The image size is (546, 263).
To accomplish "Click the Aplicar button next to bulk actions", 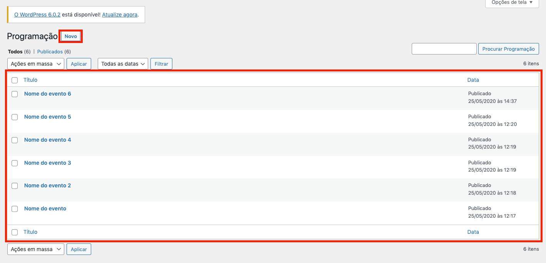I will (x=78, y=64).
